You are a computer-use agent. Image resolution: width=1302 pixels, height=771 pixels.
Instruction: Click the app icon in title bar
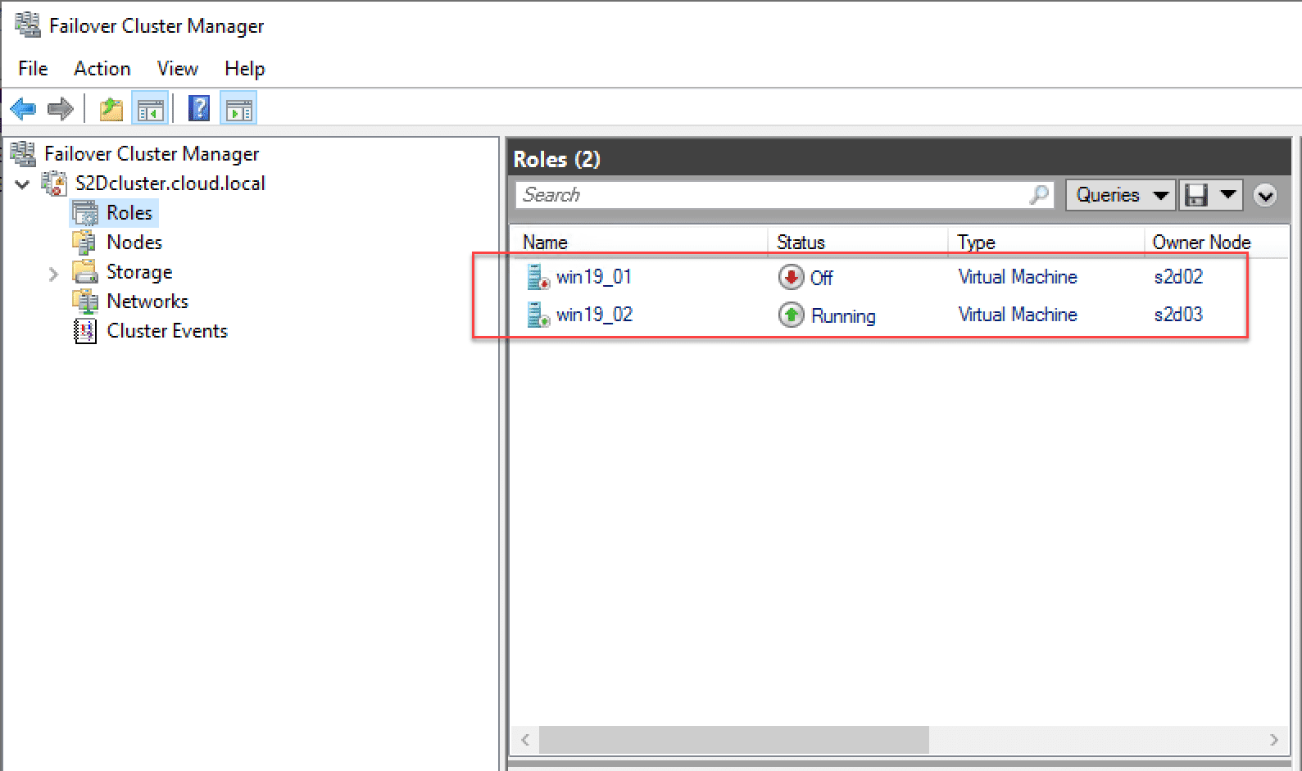[28, 25]
